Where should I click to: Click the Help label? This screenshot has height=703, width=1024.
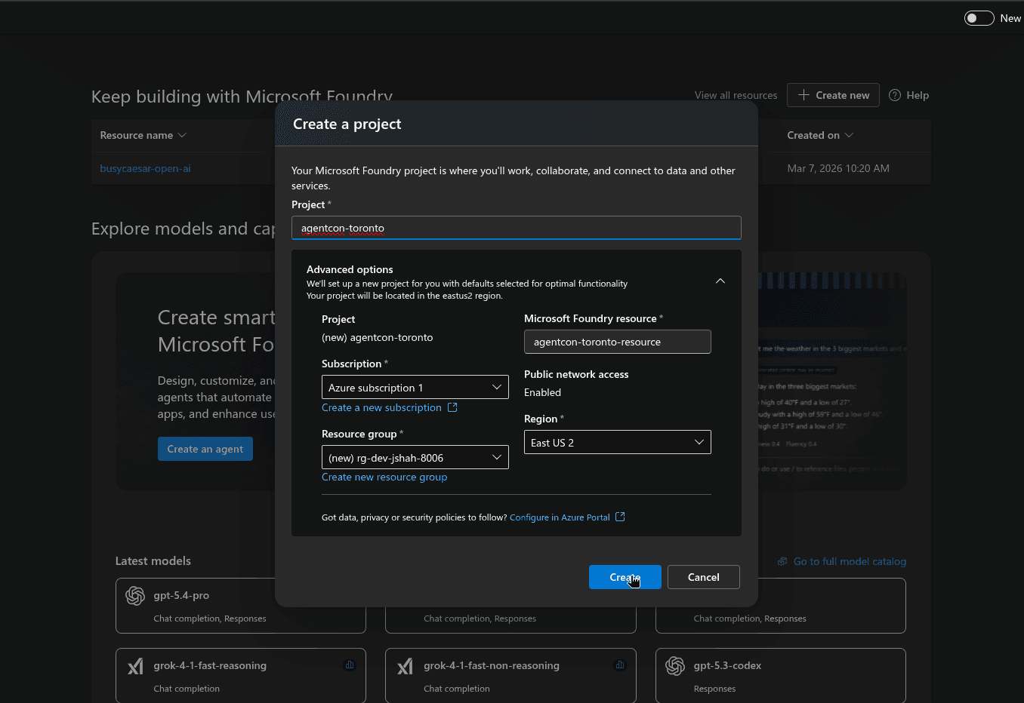tap(918, 95)
